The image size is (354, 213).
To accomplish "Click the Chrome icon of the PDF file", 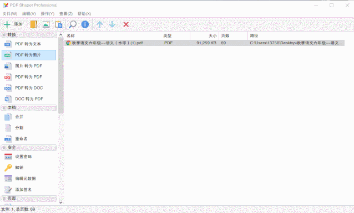I will pos(68,43).
